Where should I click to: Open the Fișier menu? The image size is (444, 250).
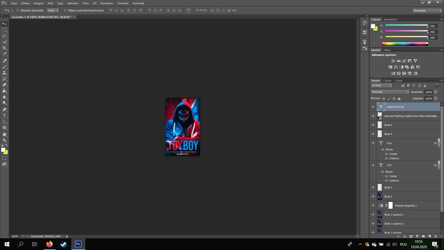[x=14, y=3]
